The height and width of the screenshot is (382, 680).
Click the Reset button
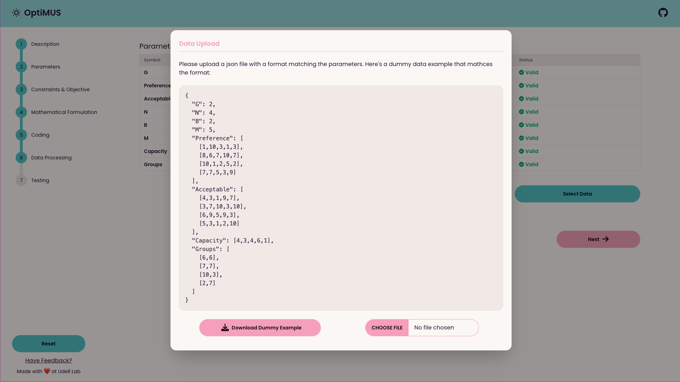(48, 344)
